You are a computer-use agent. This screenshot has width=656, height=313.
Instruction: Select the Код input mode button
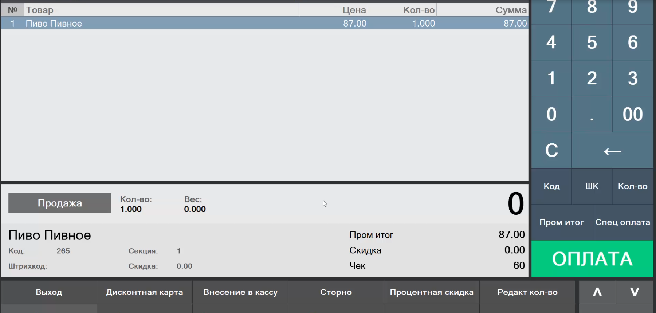551,186
